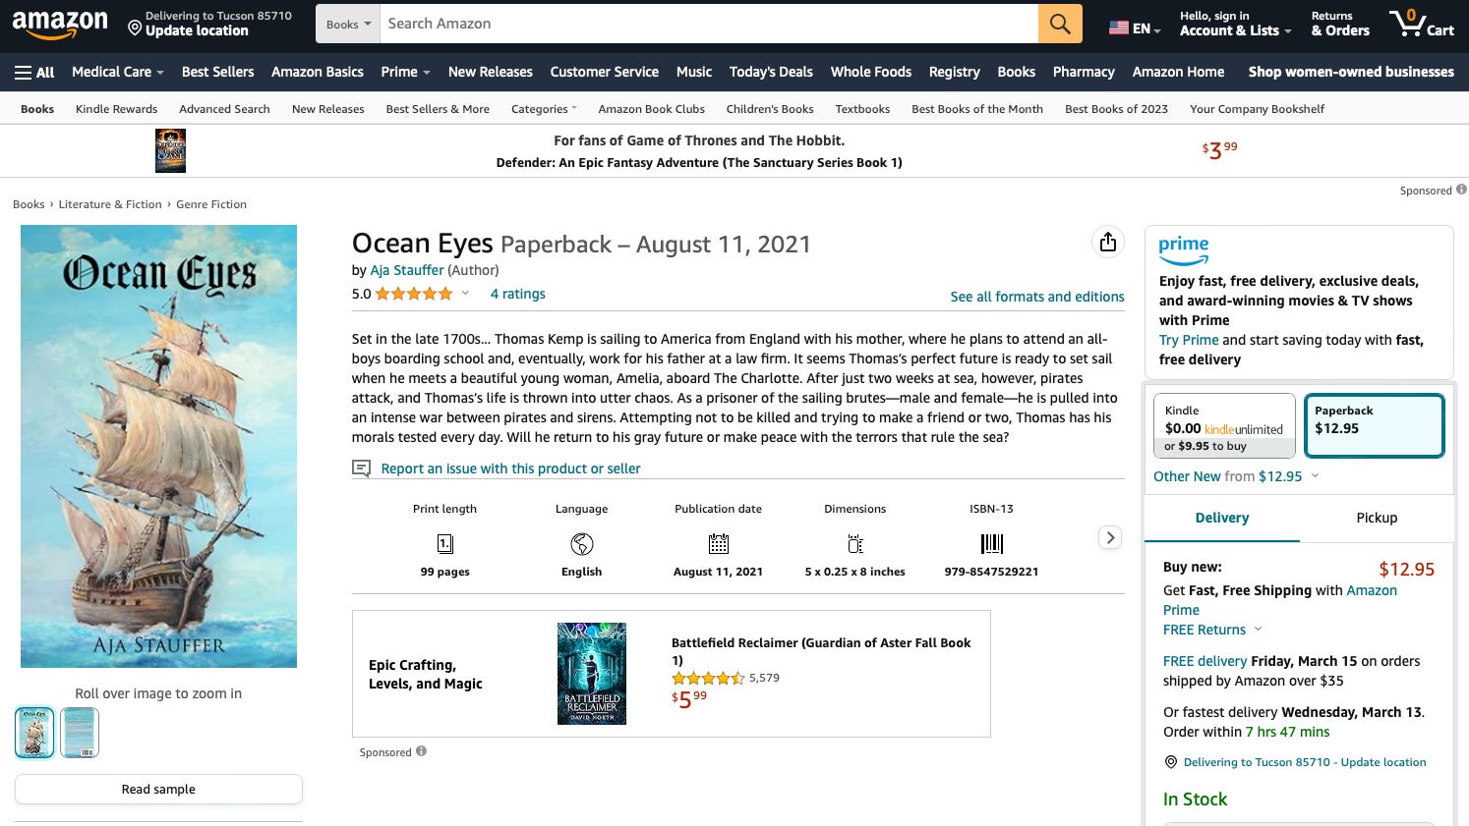The image size is (1469, 826).
Task: Click the location pin Update location
Action: pyautogui.click(x=209, y=24)
